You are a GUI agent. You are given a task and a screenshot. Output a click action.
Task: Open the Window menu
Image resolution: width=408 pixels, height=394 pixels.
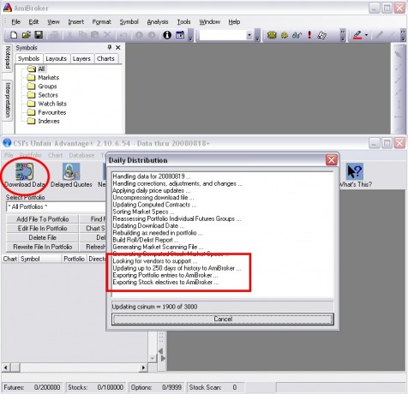tap(210, 21)
